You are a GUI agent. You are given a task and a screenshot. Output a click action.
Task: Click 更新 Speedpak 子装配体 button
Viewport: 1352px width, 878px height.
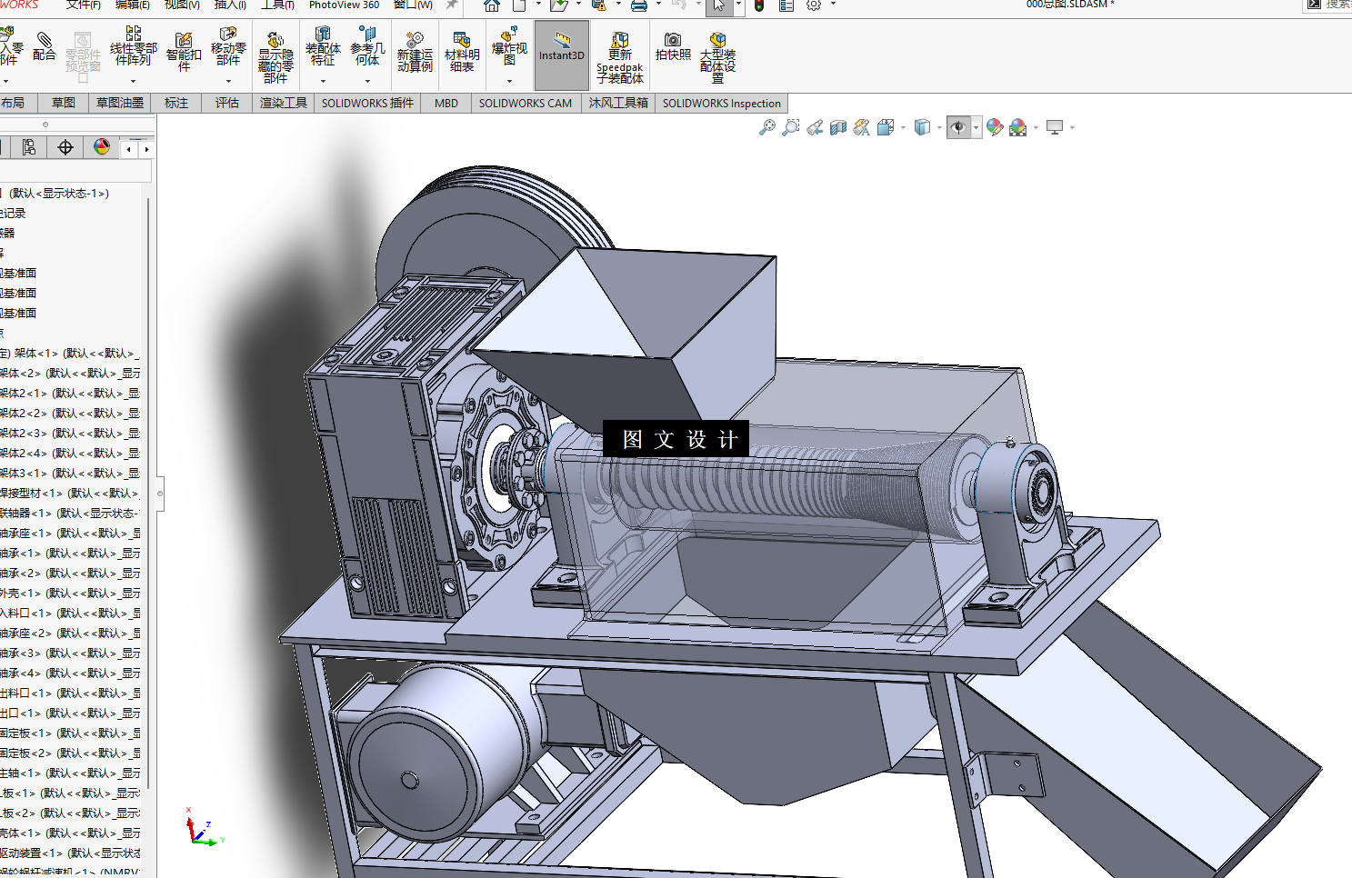(x=620, y=57)
